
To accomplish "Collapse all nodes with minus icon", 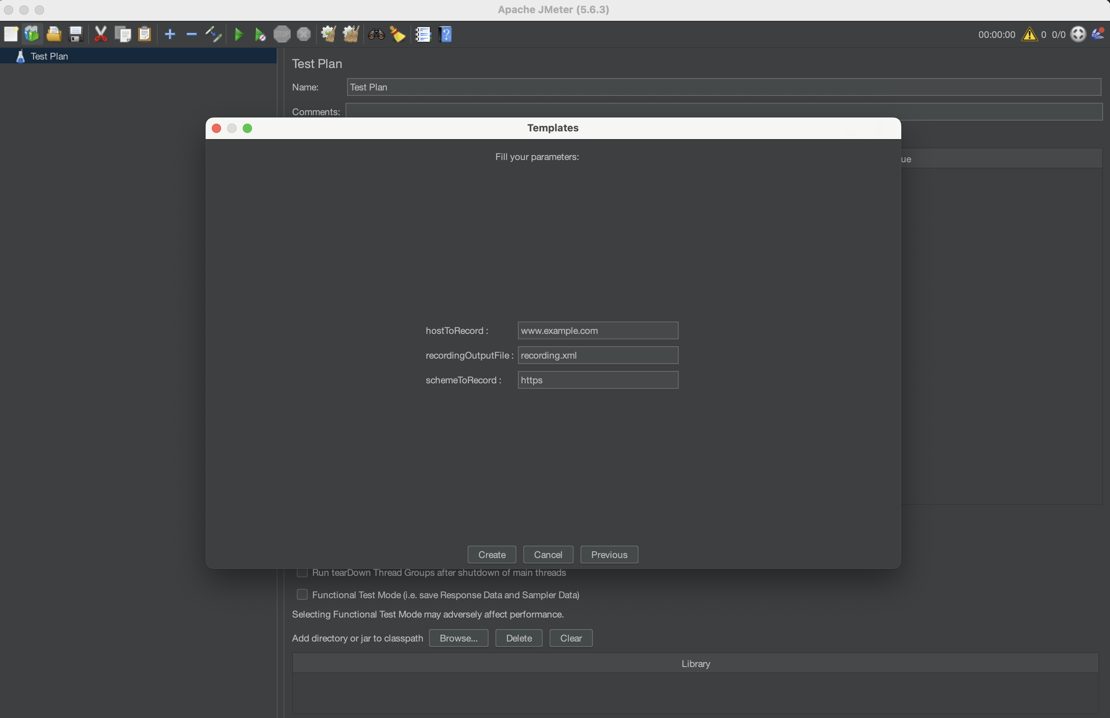I will (192, 34).
